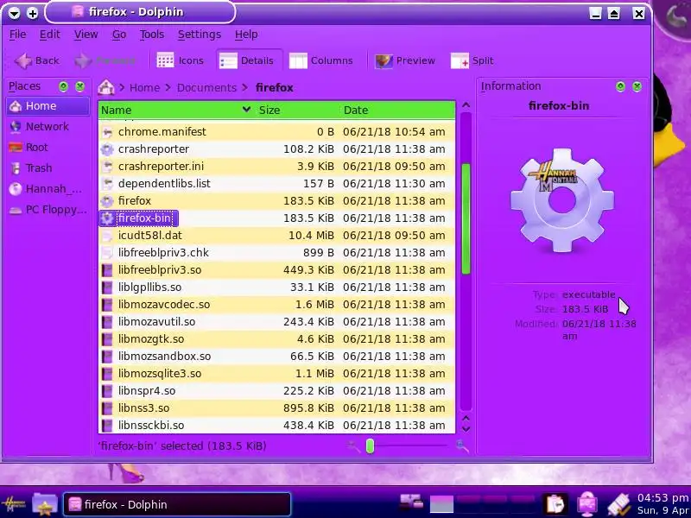Screen dimensions: 691x518
Task: Click the greyed Forward arrow button
Action: 105,60
